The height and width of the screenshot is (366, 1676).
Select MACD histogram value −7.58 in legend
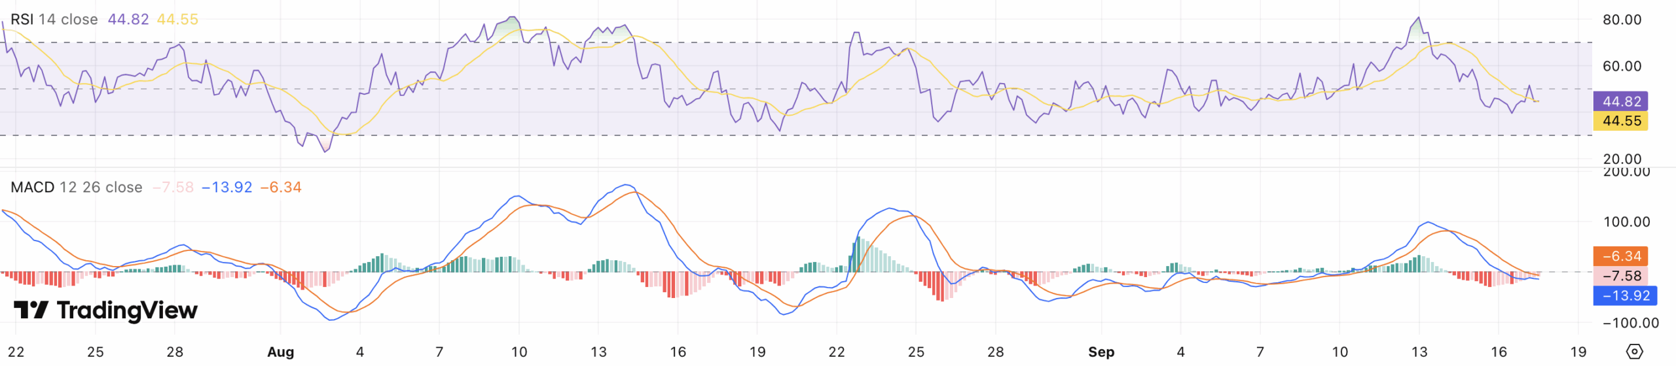(173, 188)
